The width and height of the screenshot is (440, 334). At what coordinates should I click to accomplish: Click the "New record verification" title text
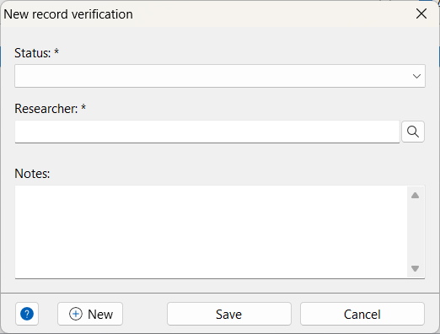click(68, 14)
